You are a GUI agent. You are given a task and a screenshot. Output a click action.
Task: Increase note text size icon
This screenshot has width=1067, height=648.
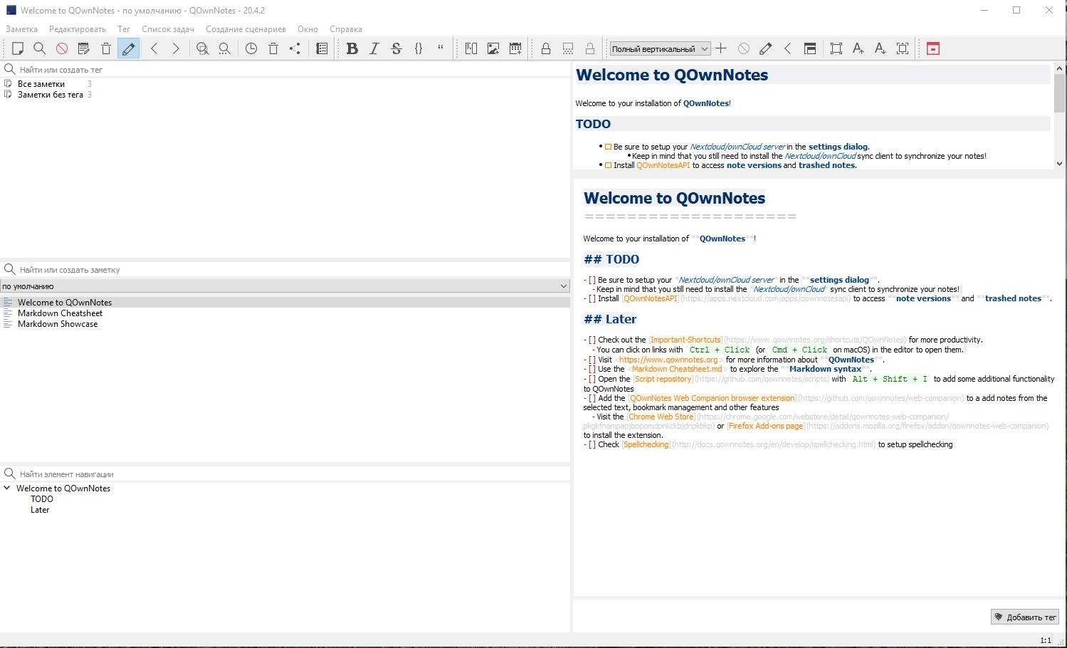tap(858, 48)
